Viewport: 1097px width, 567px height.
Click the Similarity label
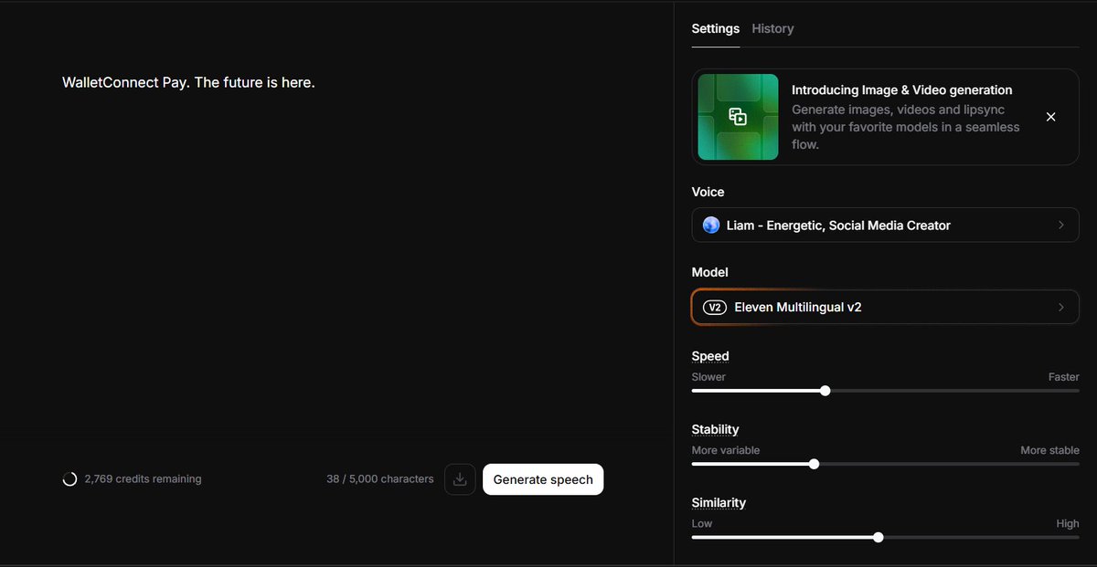[x=719, y=502]
